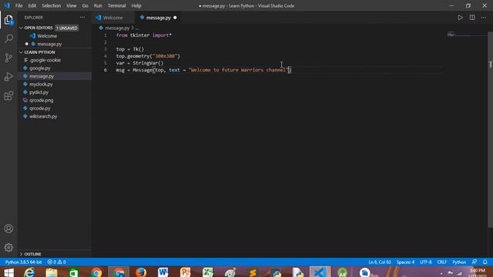Image resolution: width=493 pixels, height=277 pixels.
Task: Click Ln 6, Col 63 indicator
Action: point(380,262)
